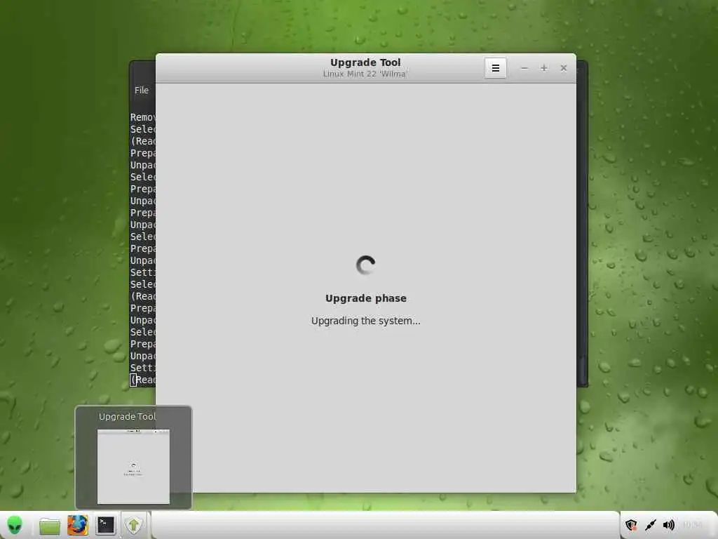Click the 'Upgrade Tool' preview label
The image size is (718, 539).
point(128,417)
